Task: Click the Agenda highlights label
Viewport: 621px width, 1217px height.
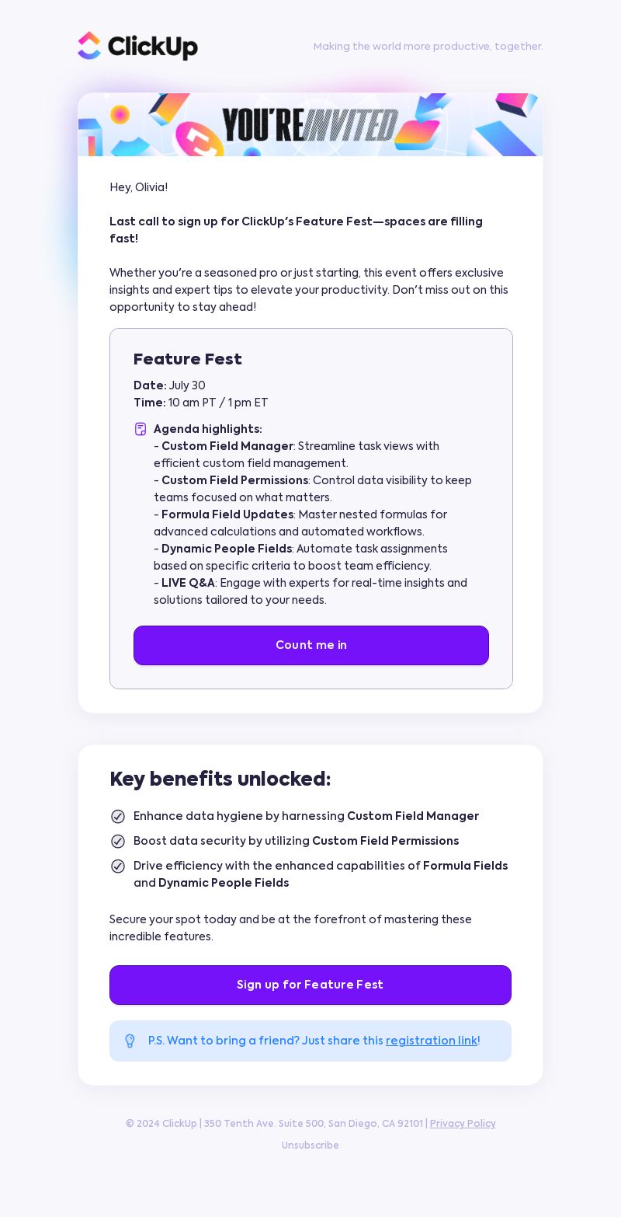Action: tap(208, 429)
